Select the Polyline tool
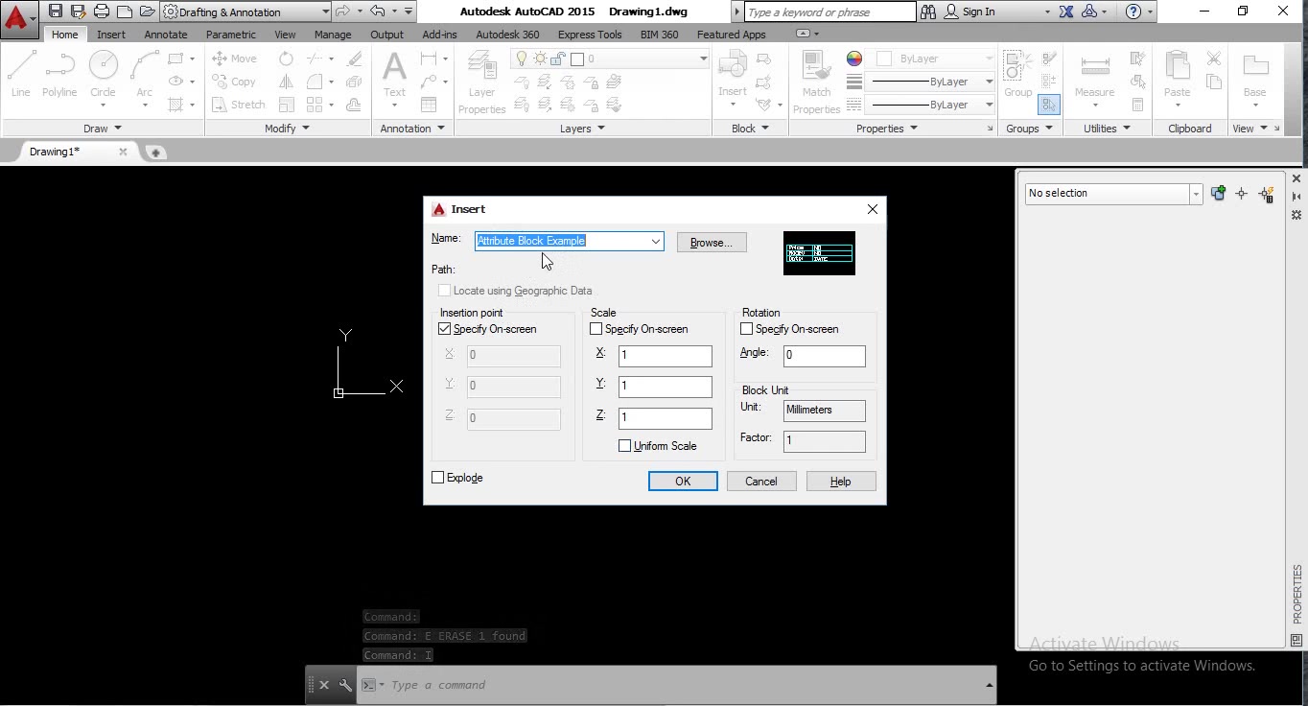This screenshot has height=706, width=1308. pos(59,75)
